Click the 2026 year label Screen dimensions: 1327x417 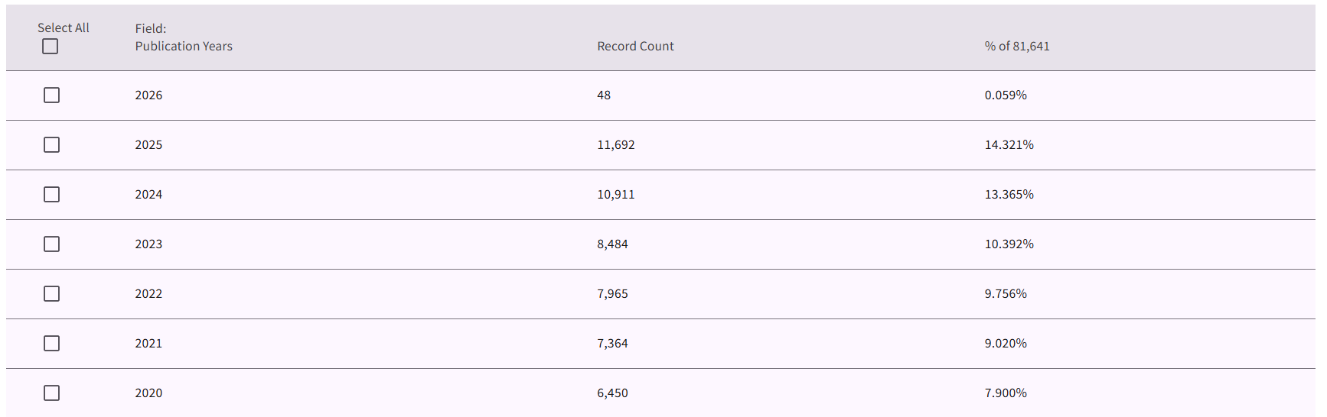pyautogui.click(x=148, y=95)
